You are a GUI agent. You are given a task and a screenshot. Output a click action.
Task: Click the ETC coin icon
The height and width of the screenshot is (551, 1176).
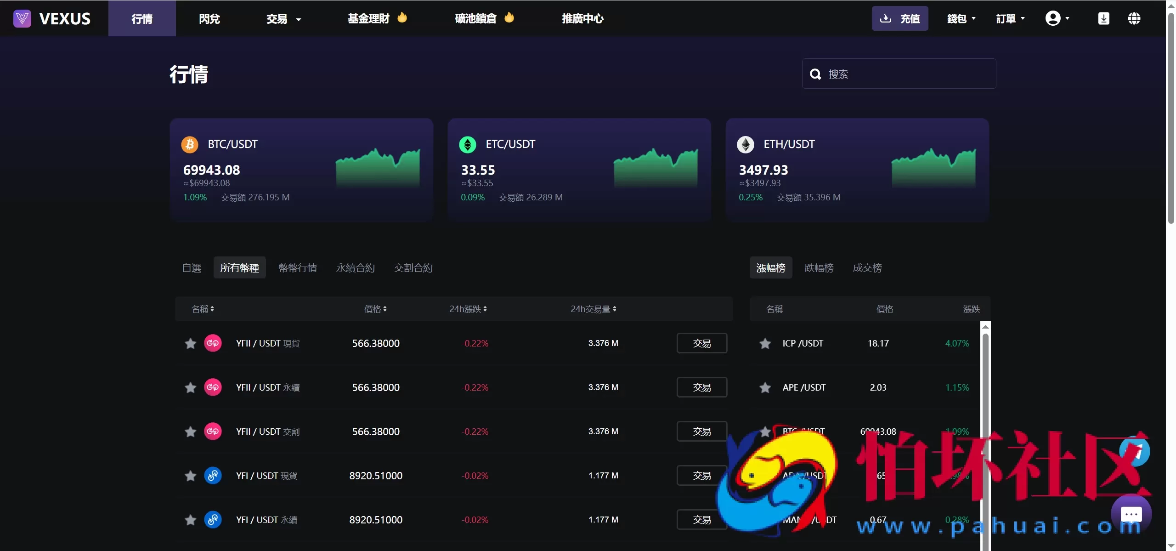[x=467, y=144]
